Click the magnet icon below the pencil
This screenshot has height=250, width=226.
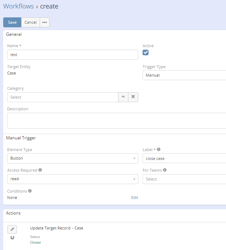[12, 238]
